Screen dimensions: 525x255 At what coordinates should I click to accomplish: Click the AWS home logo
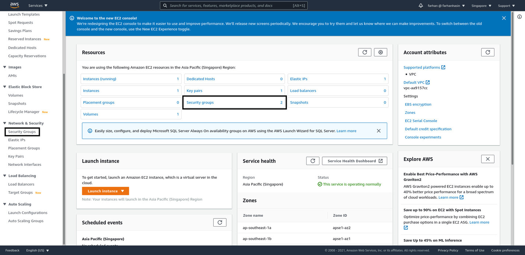click(x=14, y=5)
